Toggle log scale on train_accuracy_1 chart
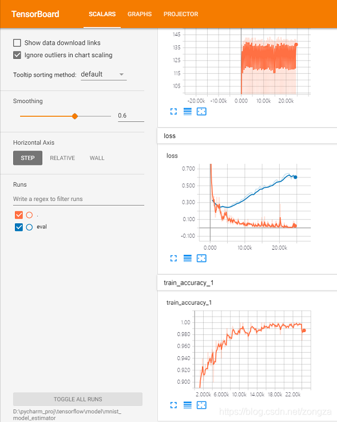This screenshot has height=422, width=337. (x=188, y=405)
